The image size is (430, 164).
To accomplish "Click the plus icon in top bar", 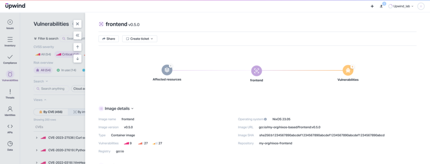I will pos(372,6).
